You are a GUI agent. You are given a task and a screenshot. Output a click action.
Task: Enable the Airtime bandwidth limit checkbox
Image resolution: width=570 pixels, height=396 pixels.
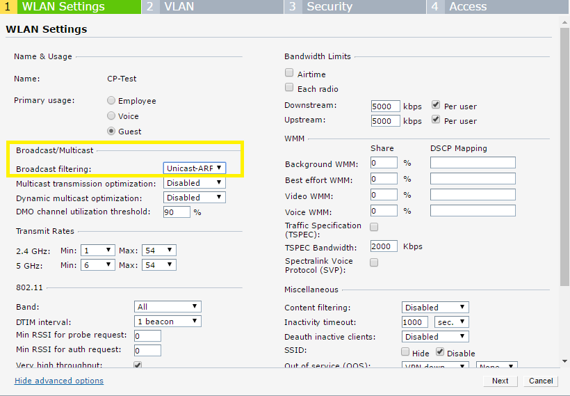coord(289,73)
